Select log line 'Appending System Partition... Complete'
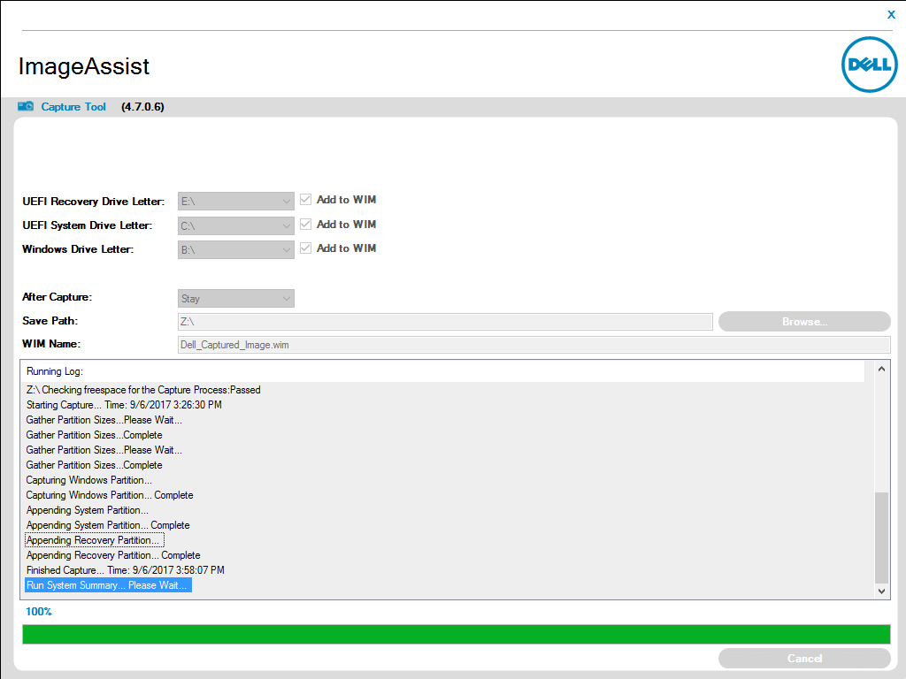The height and width of the screenshot is (679, 906). pos(108,525)
